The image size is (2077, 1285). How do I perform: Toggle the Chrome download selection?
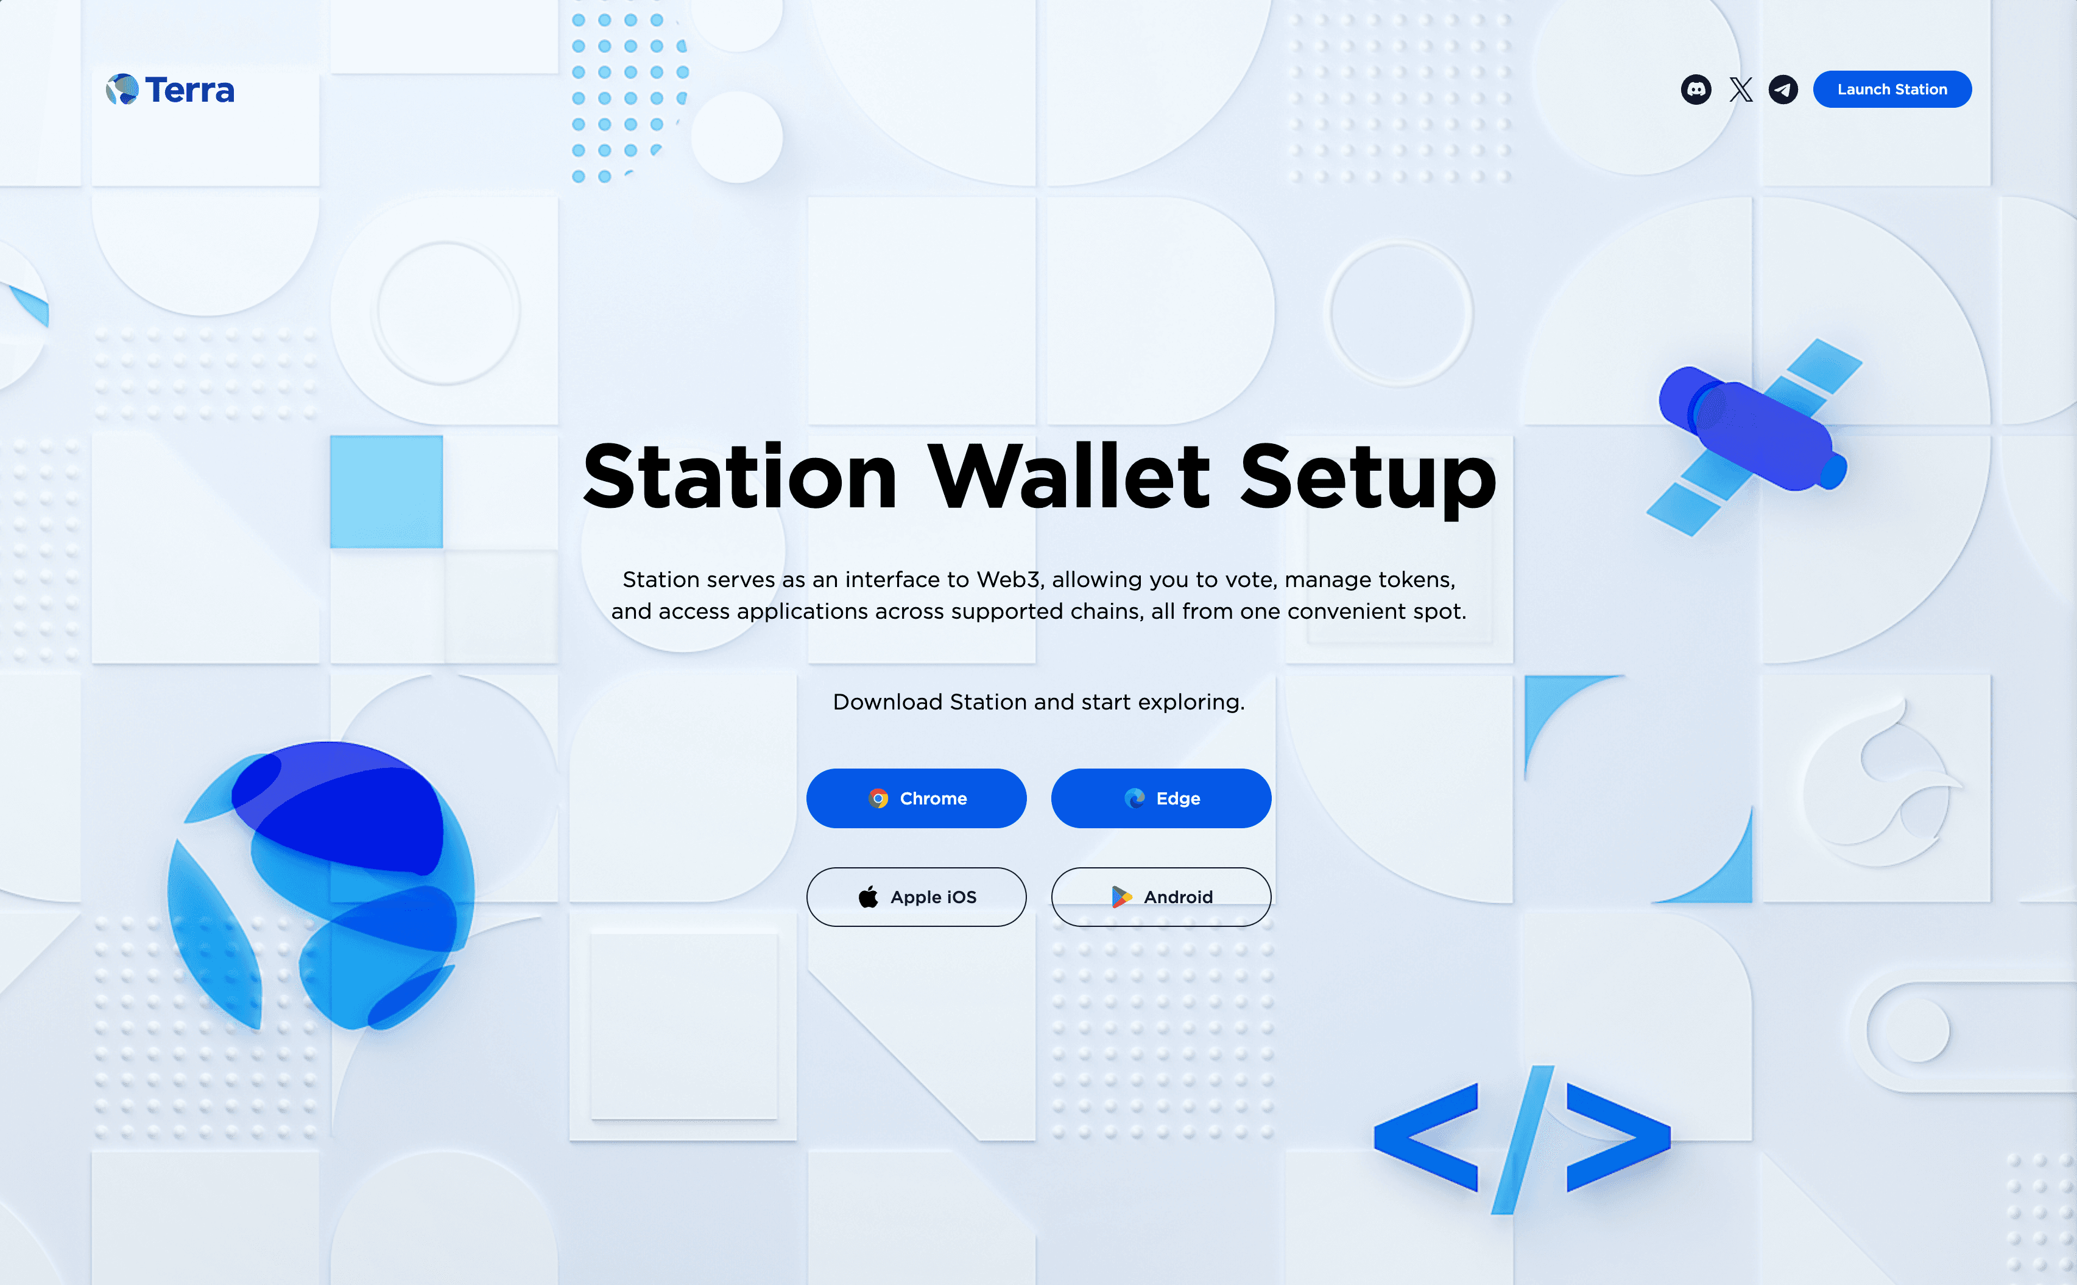[915, 798]
